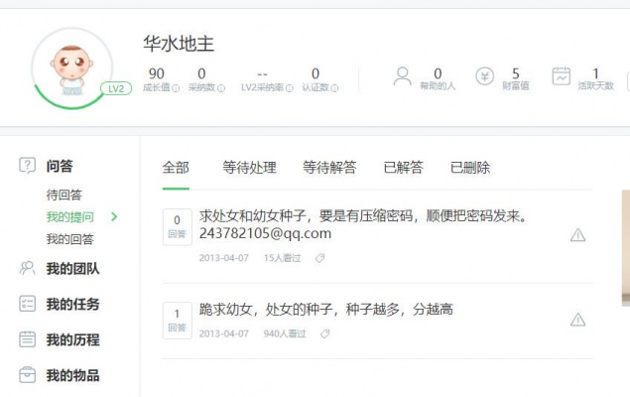The height and width of the screenshot is (397, 630).
Task: Open info icon next to LV2采纳率
Action: 290,88
